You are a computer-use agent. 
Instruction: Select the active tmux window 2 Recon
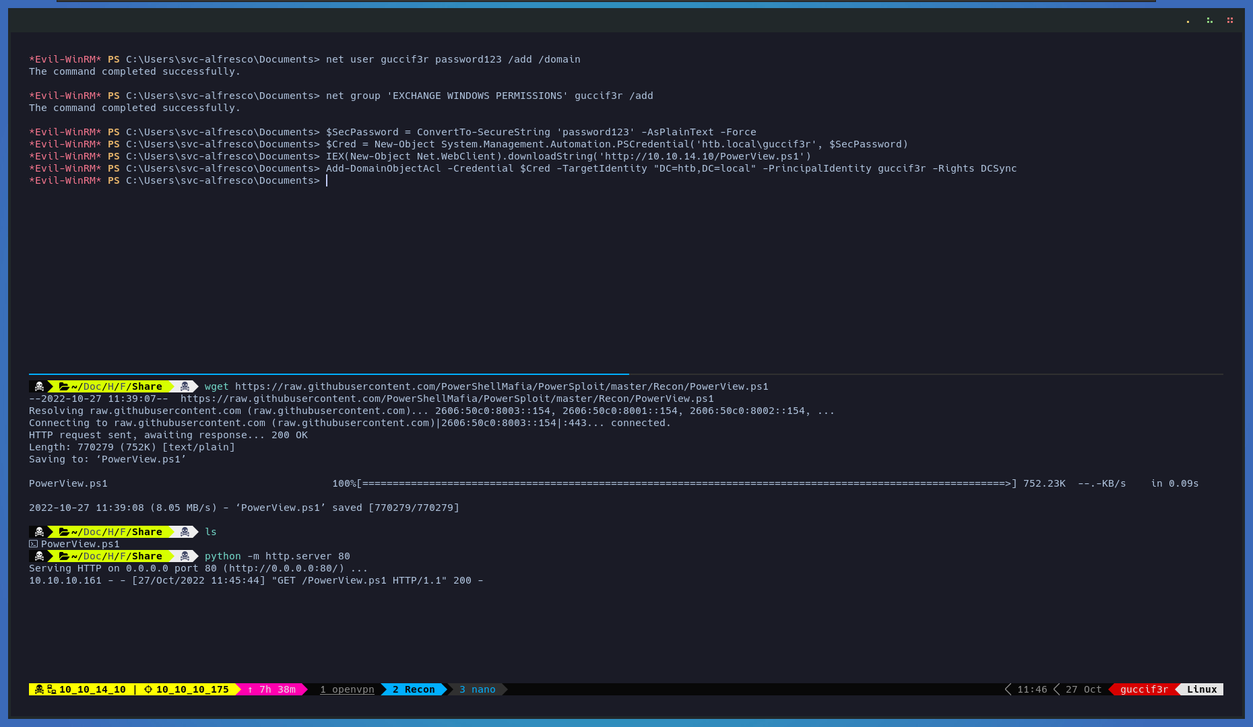pyautogui.click(x=414, y=689)
